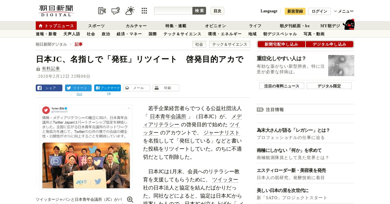Select the MY朝デジ tab
Image resolution: width=390 pixels, height=204 pixels.
click(330, 26)
